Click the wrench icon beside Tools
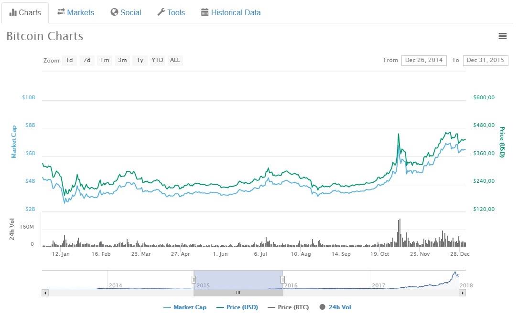 pos(161,12)
